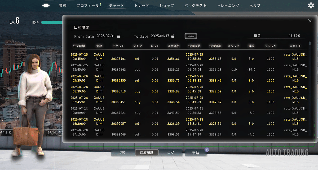The width and height of the screenshot is (318, 170).
Task: Open the 戦略 panel tab
Action: pos(196,153)
